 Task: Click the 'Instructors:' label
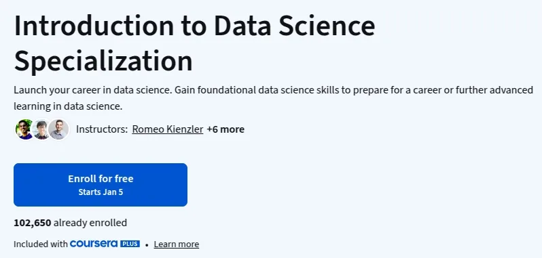pyautogui.click(x=102, y=129)
